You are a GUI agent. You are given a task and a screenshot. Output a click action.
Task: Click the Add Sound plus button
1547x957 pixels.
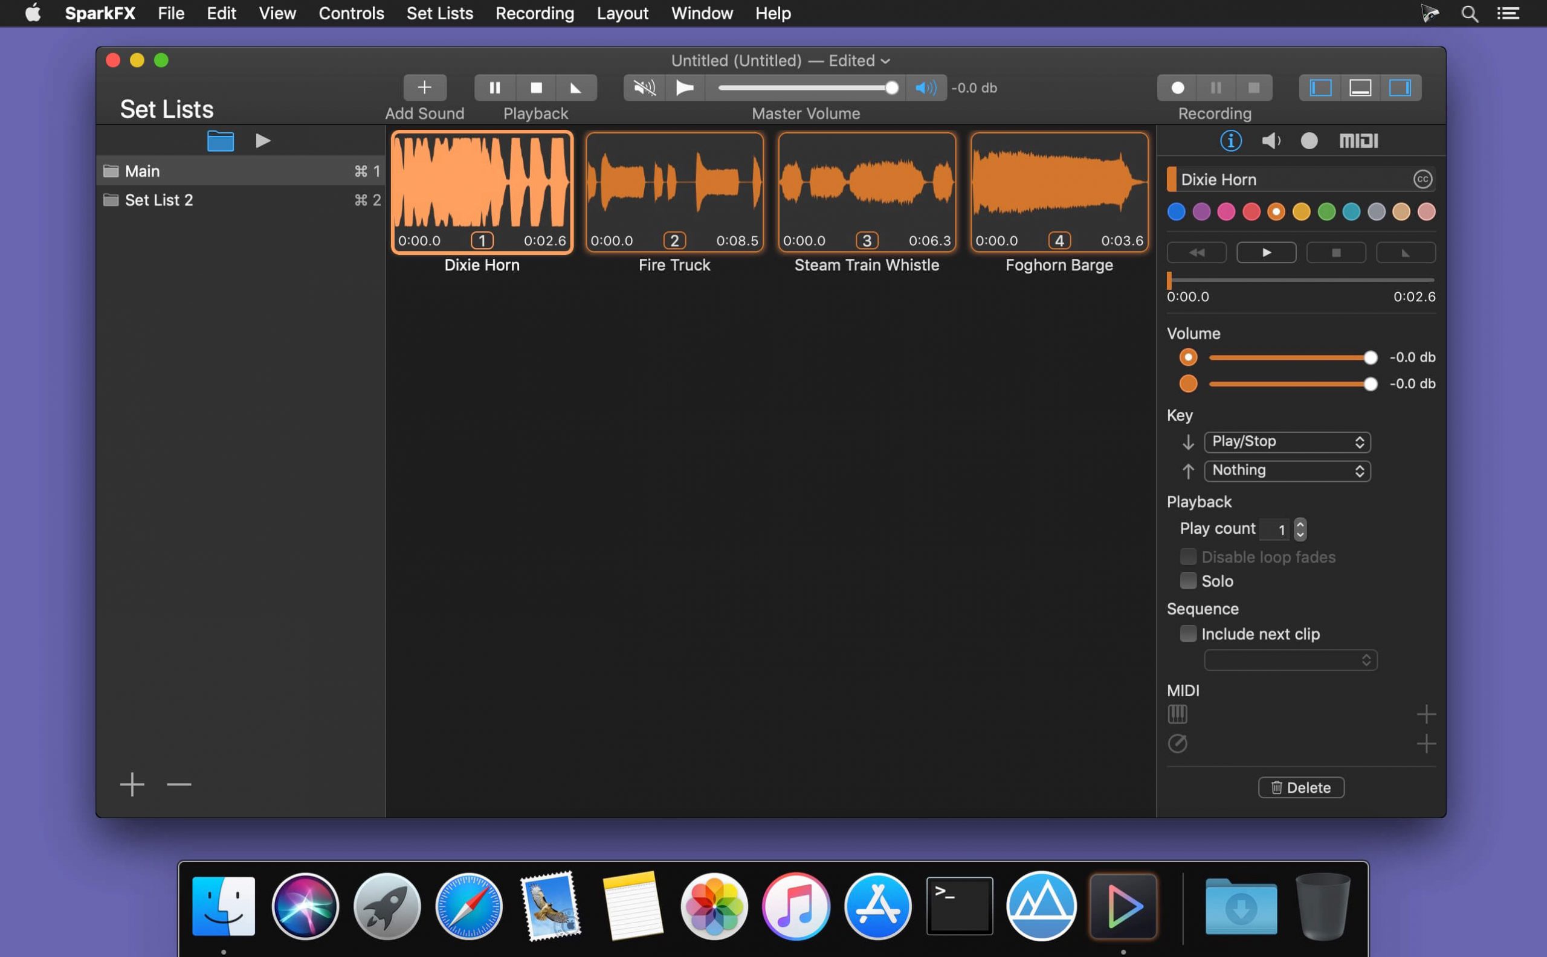[x=424, y=88]
